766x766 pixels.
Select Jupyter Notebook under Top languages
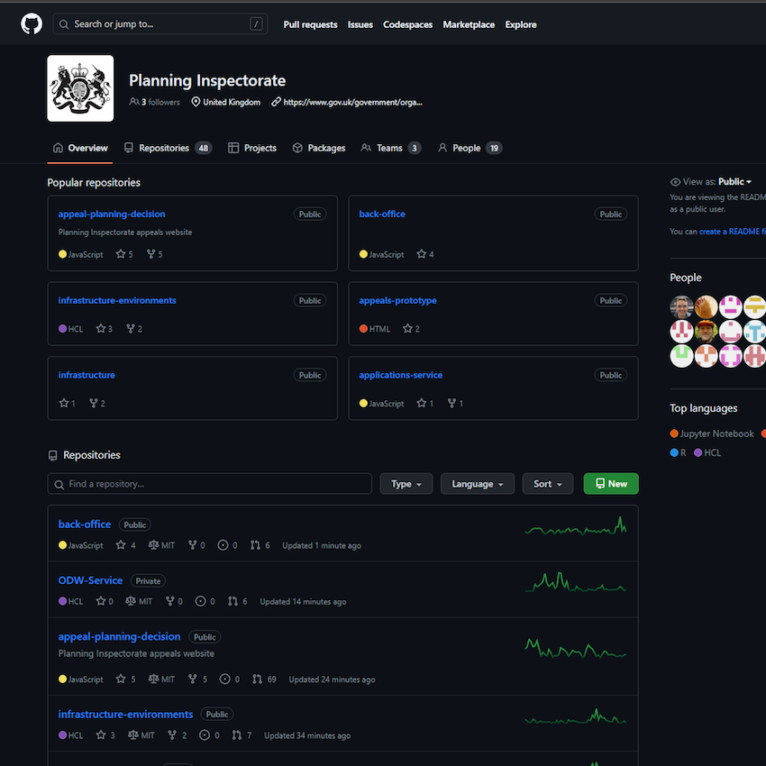click(712, 433)
